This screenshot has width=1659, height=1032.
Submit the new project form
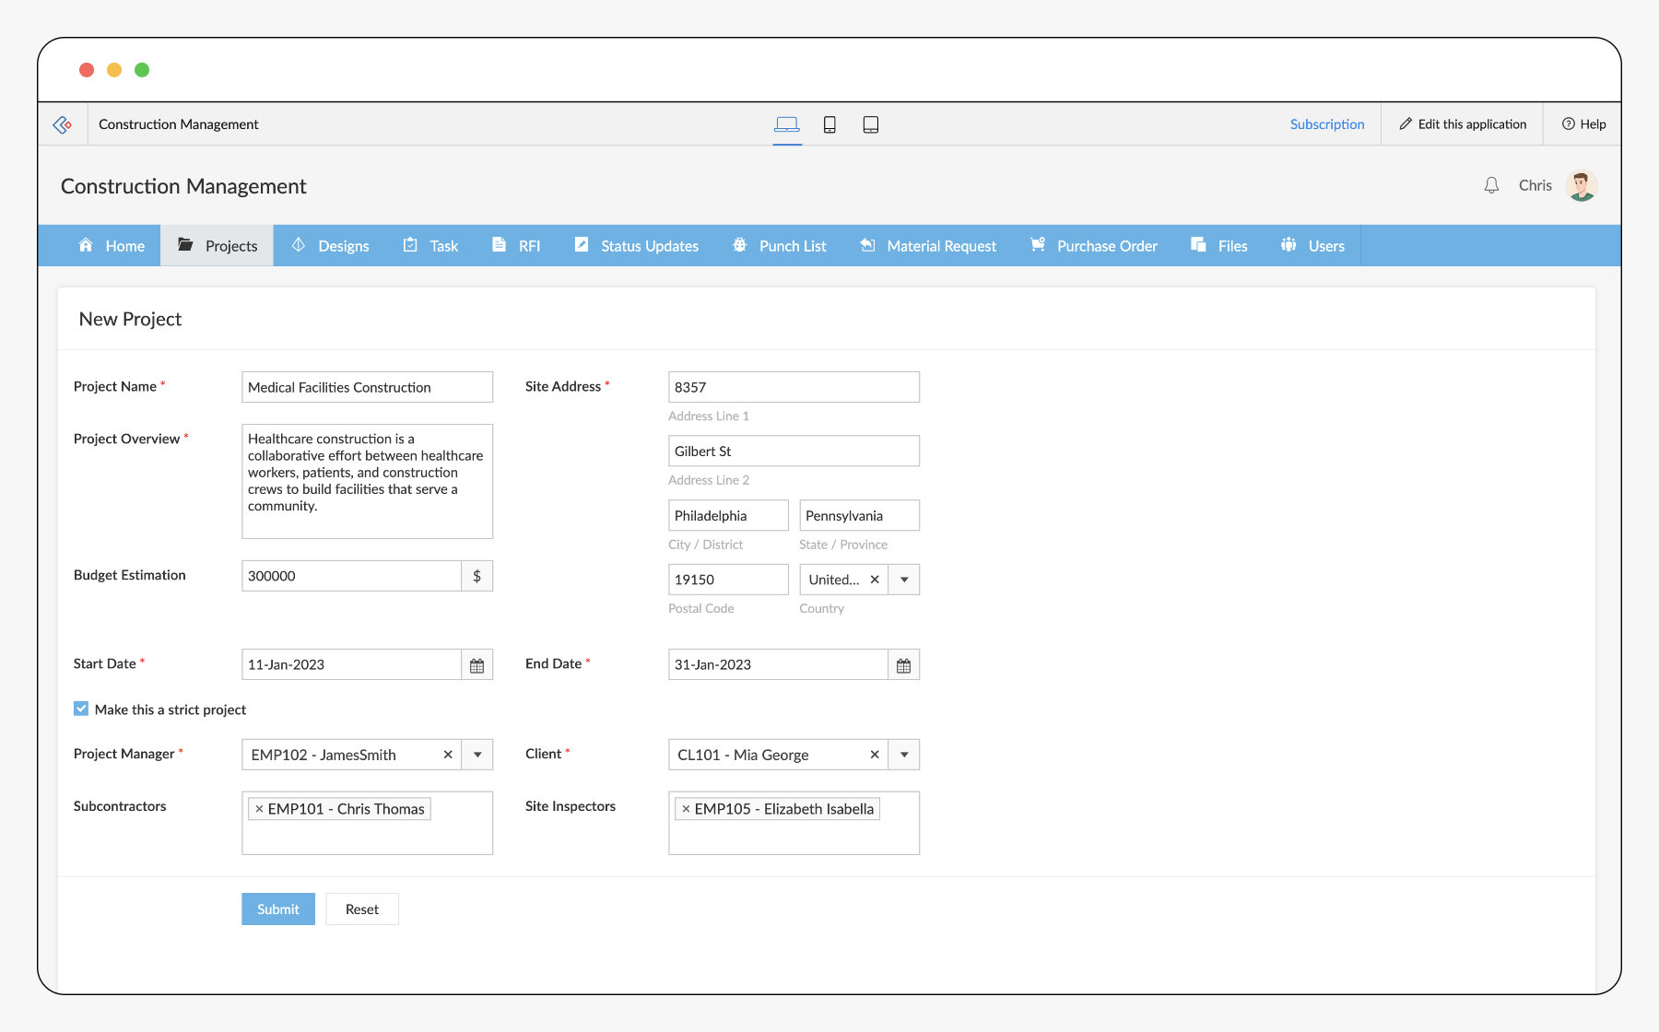[x=278, y=909]
